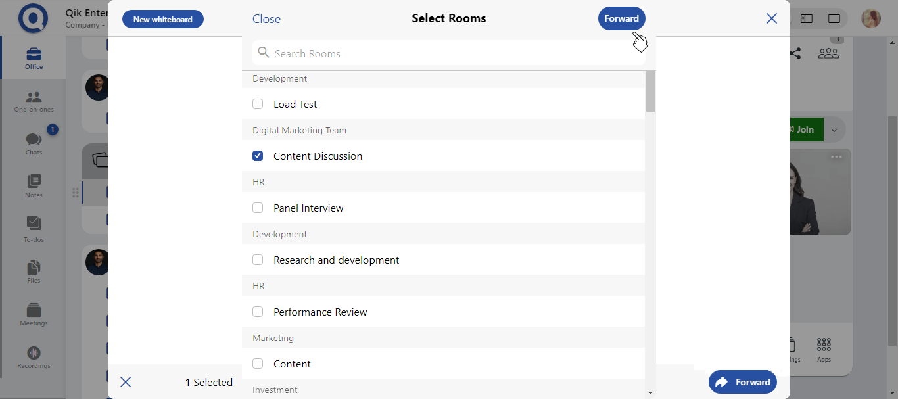
Task: Click the New whiteboard button
Action: pos(162,19)
